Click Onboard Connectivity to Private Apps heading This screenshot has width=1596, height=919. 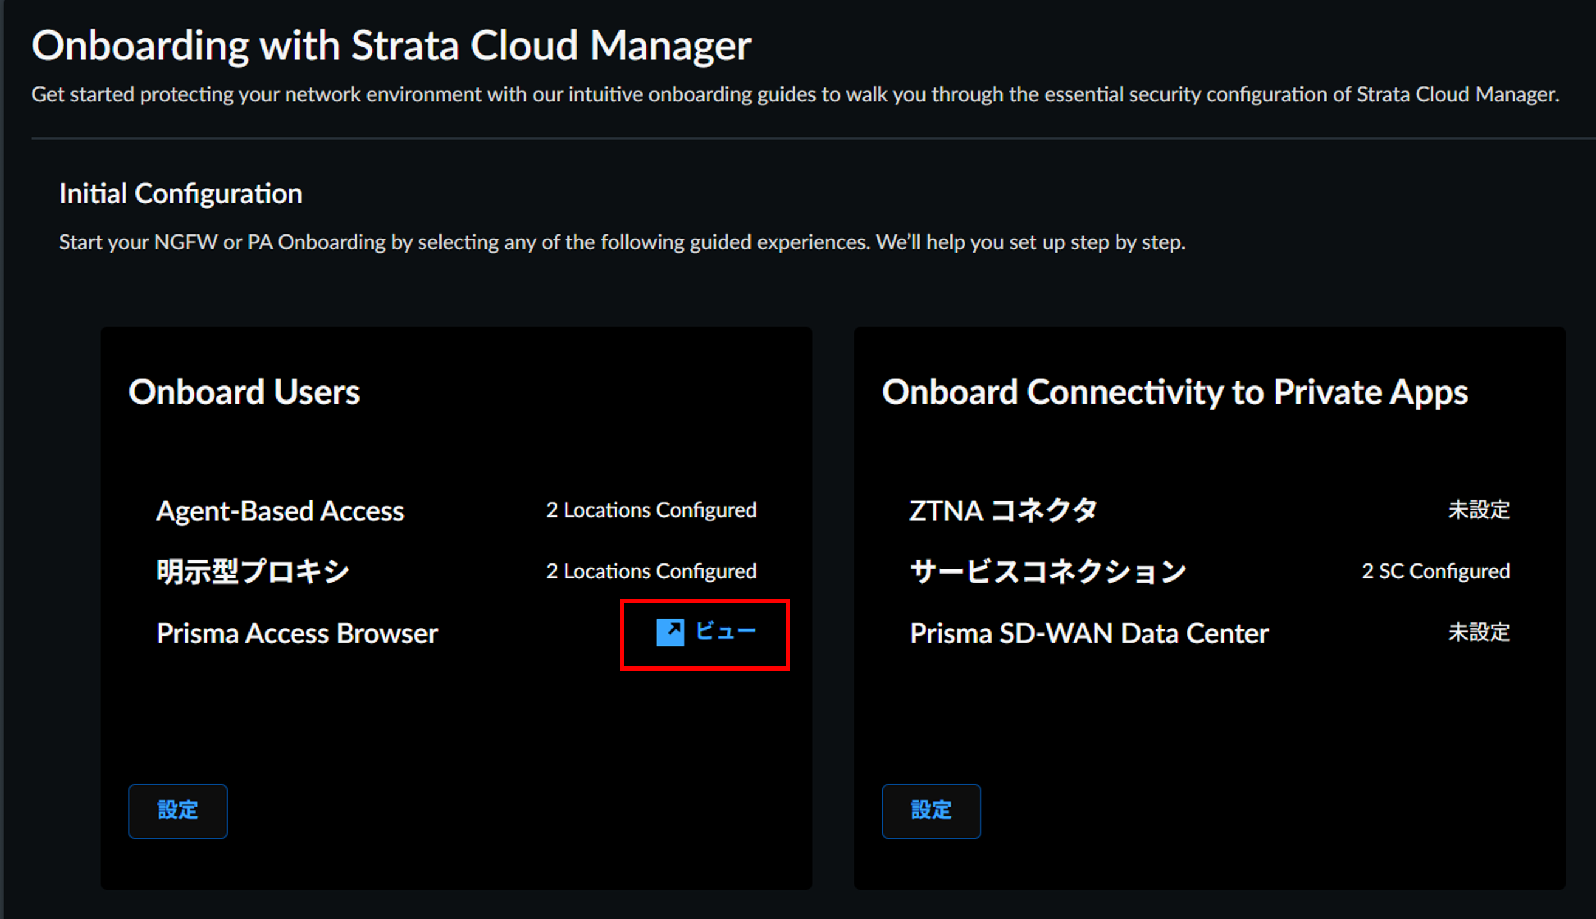coord(1174,392)
